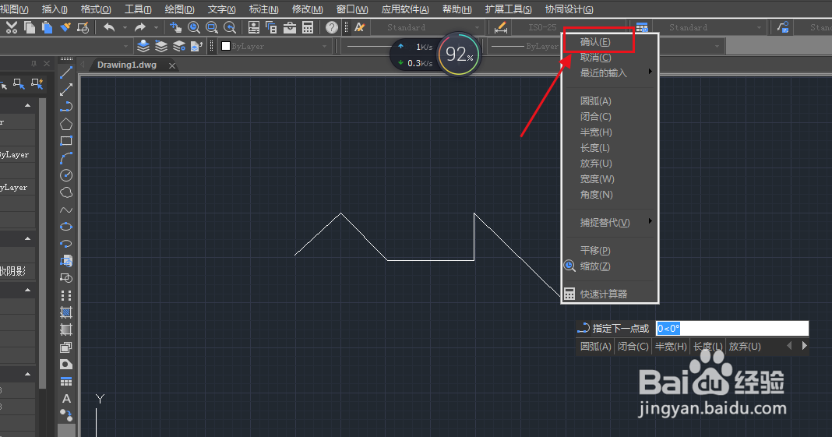Toggle the properties panel pin
Viewport: 832px width, 437px height.
click(34, 64)
